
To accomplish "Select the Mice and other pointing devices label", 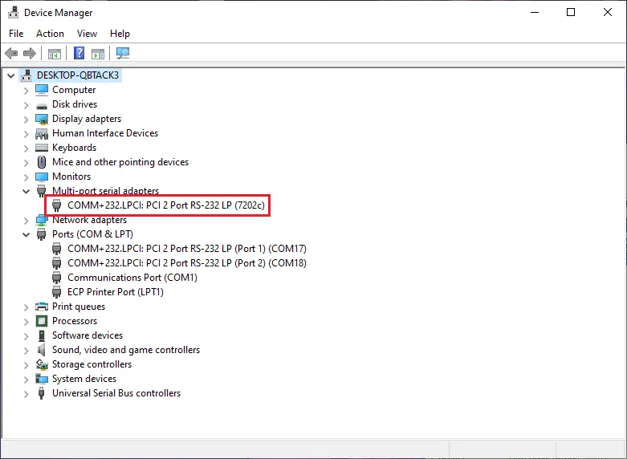I will 120,162.
